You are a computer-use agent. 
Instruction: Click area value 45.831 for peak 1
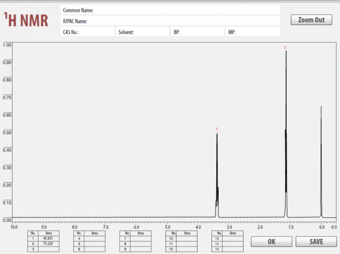pos(48,238)
